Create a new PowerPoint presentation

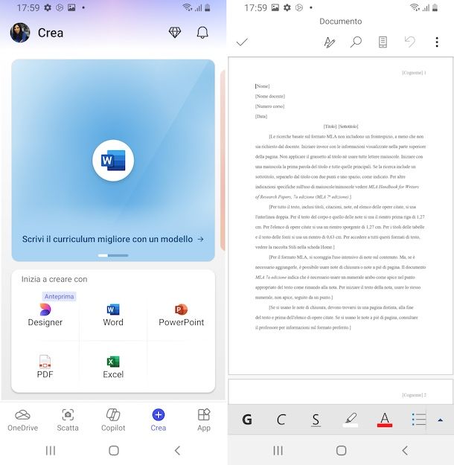coord(181,315)
